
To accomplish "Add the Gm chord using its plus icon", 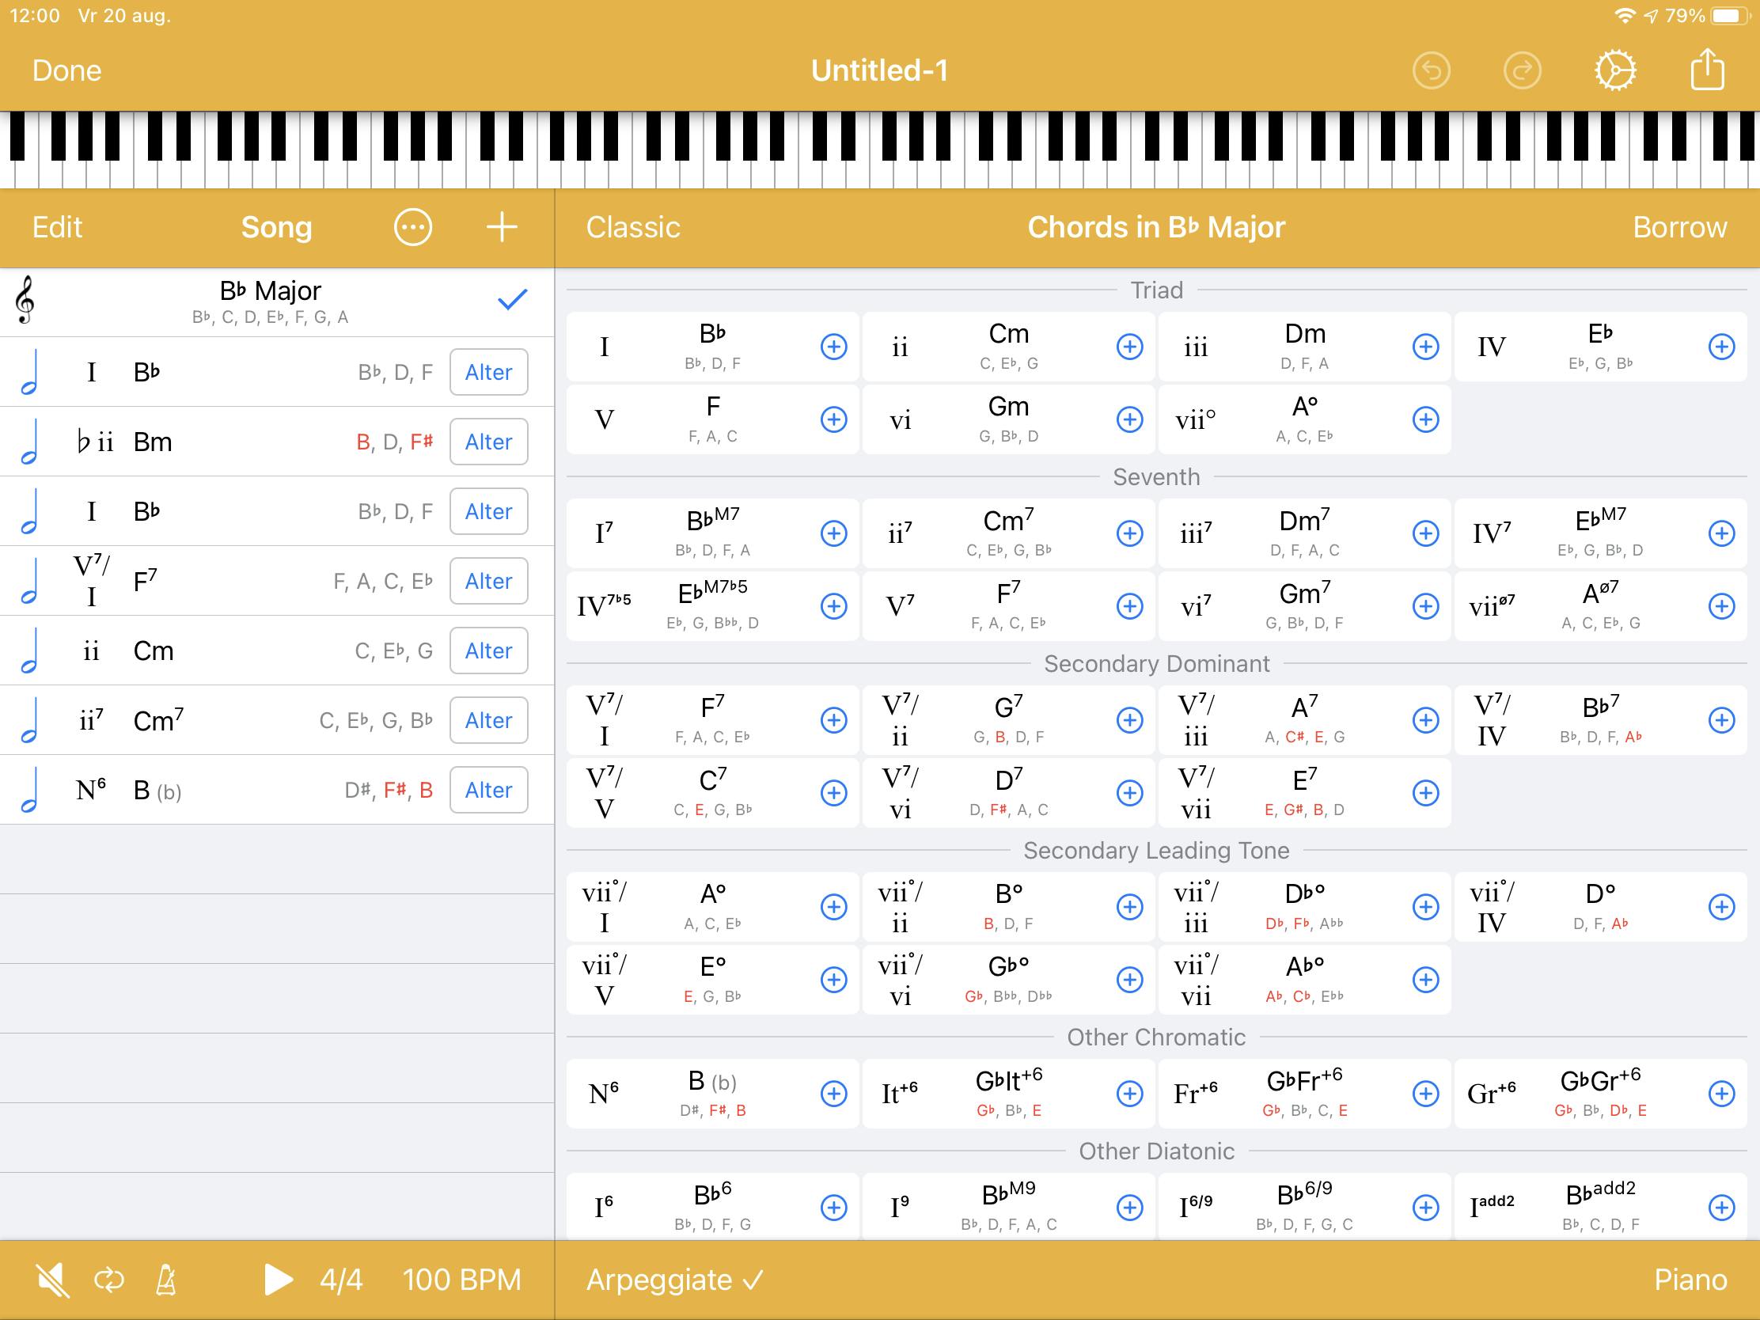I will (1129, 419).
